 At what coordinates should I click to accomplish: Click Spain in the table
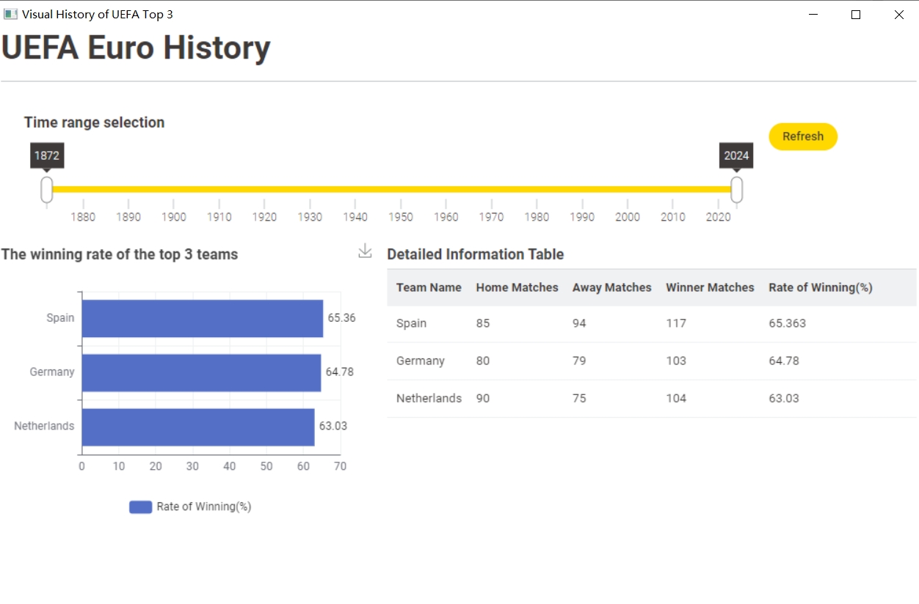tap(411, 323)
